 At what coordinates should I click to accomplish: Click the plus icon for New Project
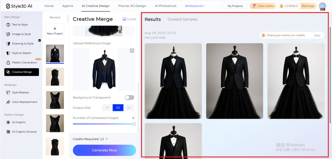coord(55,29)
